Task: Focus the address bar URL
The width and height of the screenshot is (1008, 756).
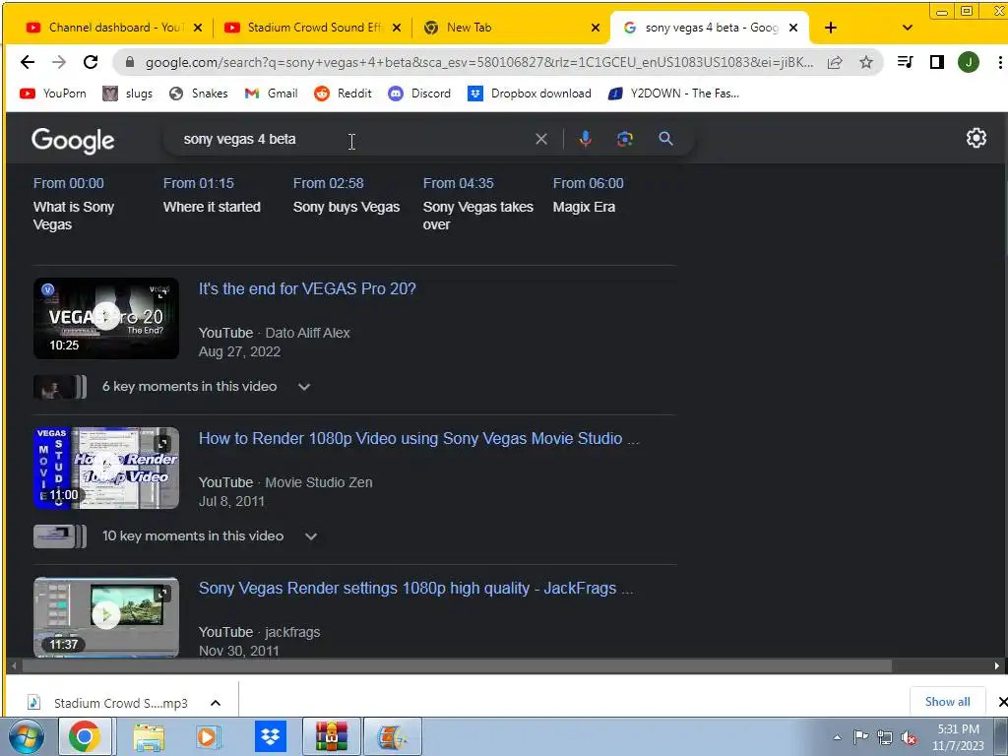Action: [479, 62]
